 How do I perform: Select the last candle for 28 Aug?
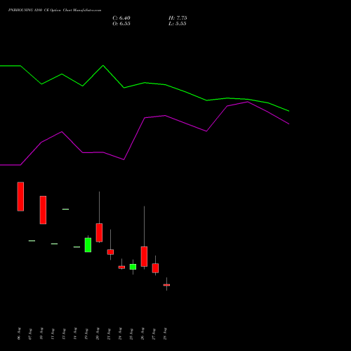coord(166,285)
